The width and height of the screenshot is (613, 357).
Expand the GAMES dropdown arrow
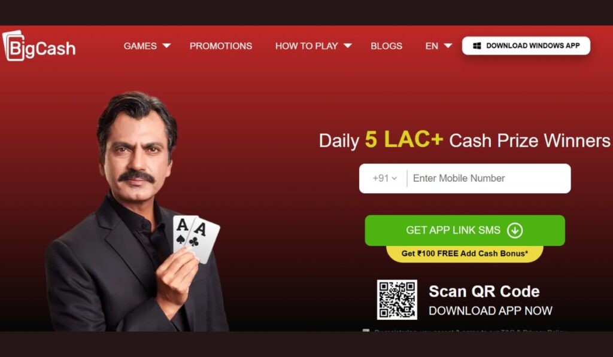click(x=166, y=45)
